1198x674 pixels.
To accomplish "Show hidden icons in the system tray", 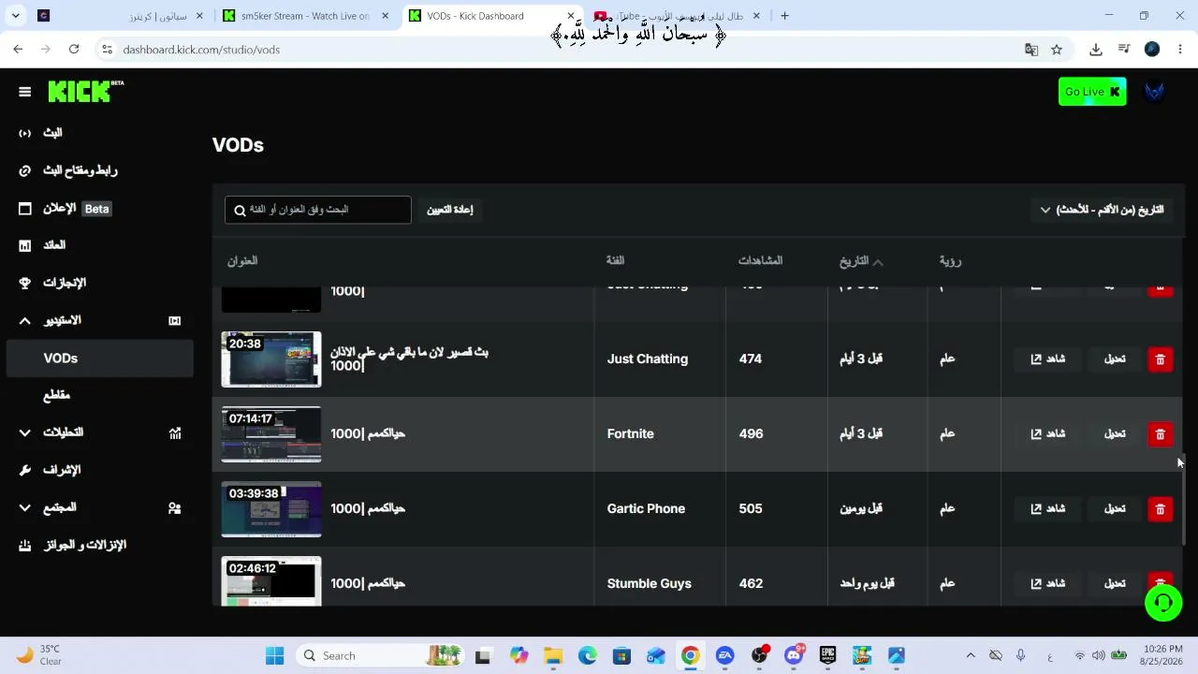I will [x=971, y=656].
